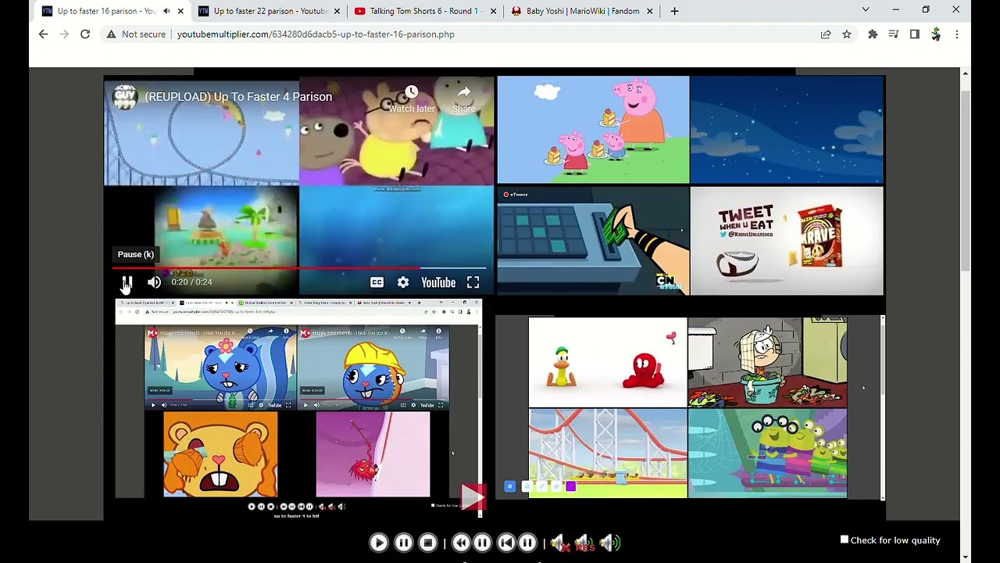Open the Extensions puzzle icon
Image resolution: width=1000 pixels, height=563 pixels.
click(x=873, y=34)
